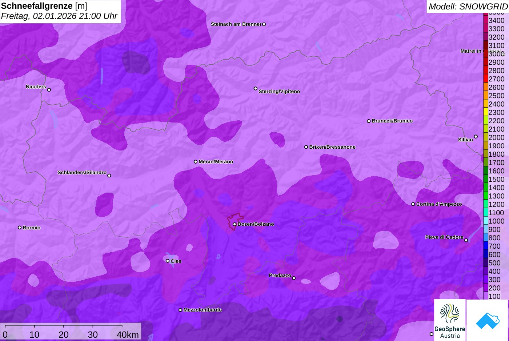Click the Schlanders/Silandro label text
This screenshot has width=509, height=341.
82,172
